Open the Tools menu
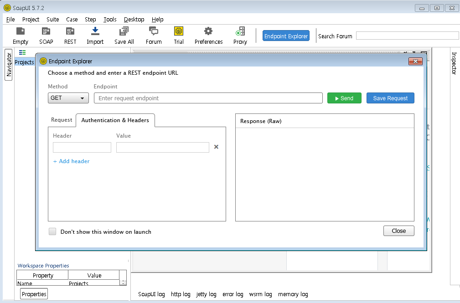 [110, 20]
